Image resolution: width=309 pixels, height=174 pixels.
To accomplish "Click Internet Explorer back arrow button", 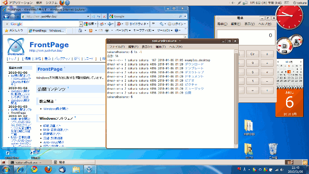I will click(x=6, y=16).
